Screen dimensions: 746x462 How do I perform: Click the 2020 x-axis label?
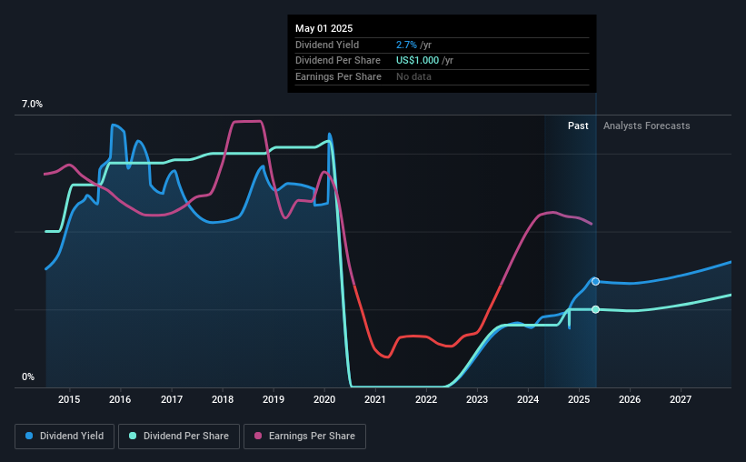click(x=324, y=399)
